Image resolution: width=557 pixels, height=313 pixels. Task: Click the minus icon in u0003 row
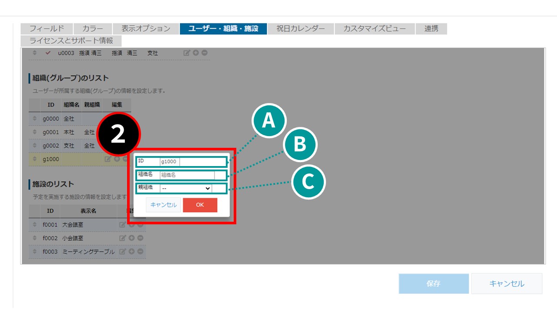[x=205, y=53]
